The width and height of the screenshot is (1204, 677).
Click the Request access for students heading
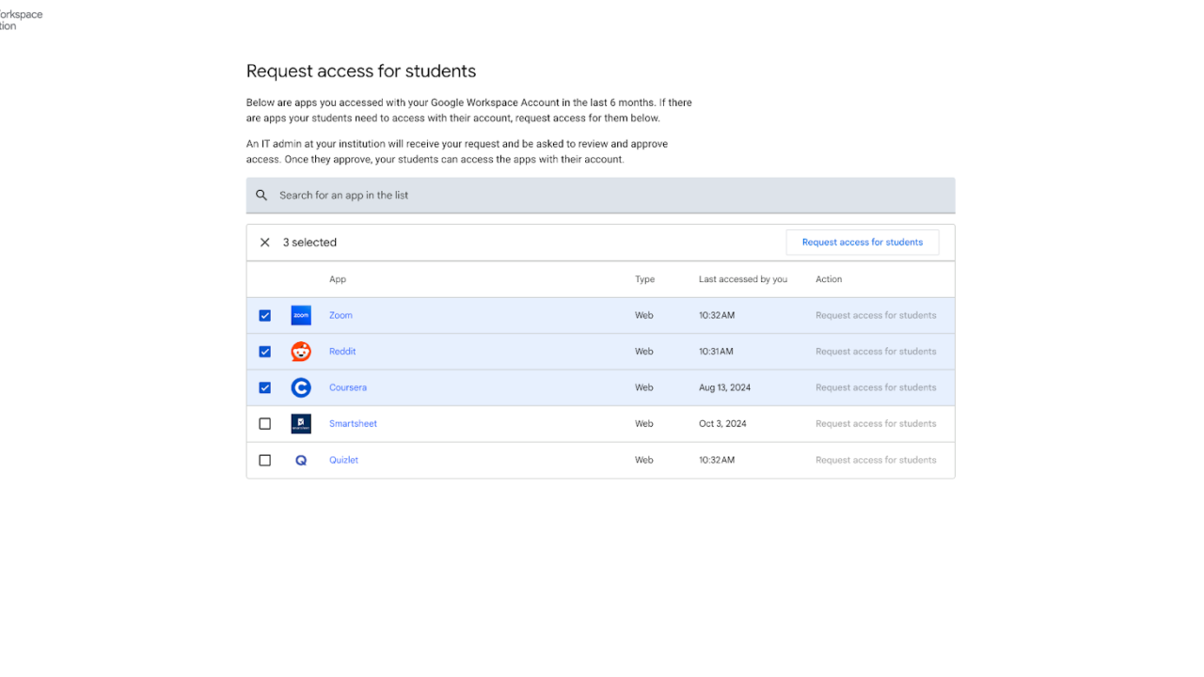361,71
